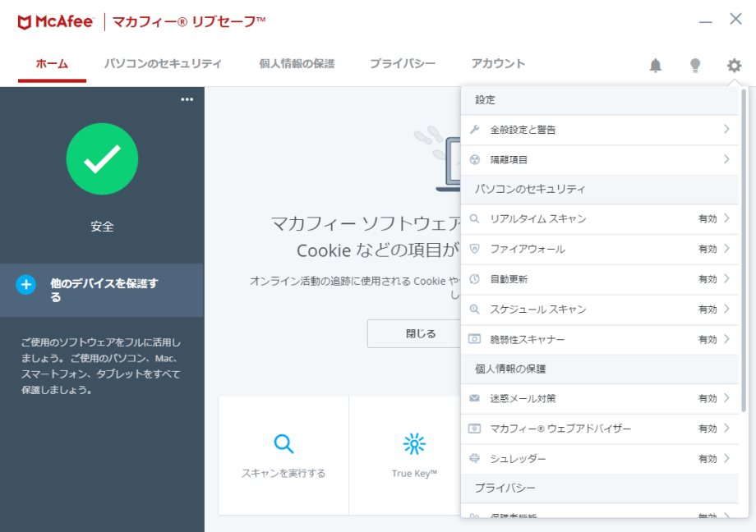The height and width of the screenshot is (532, 756).
Task: Expand the 自動更新 row chevron
Action: (726, 279)
